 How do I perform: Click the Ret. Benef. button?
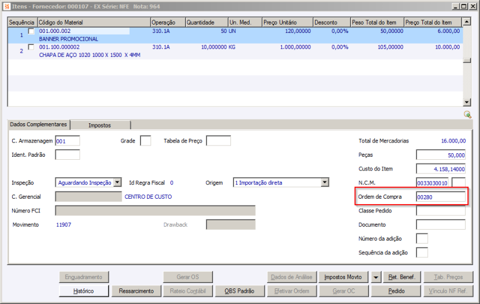[x=402, y=277]
